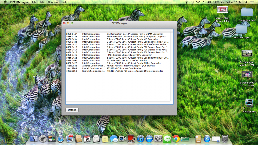Click eject icon in menu bar
This screenshot has height=145, width=258.
(x=204, y=2)
